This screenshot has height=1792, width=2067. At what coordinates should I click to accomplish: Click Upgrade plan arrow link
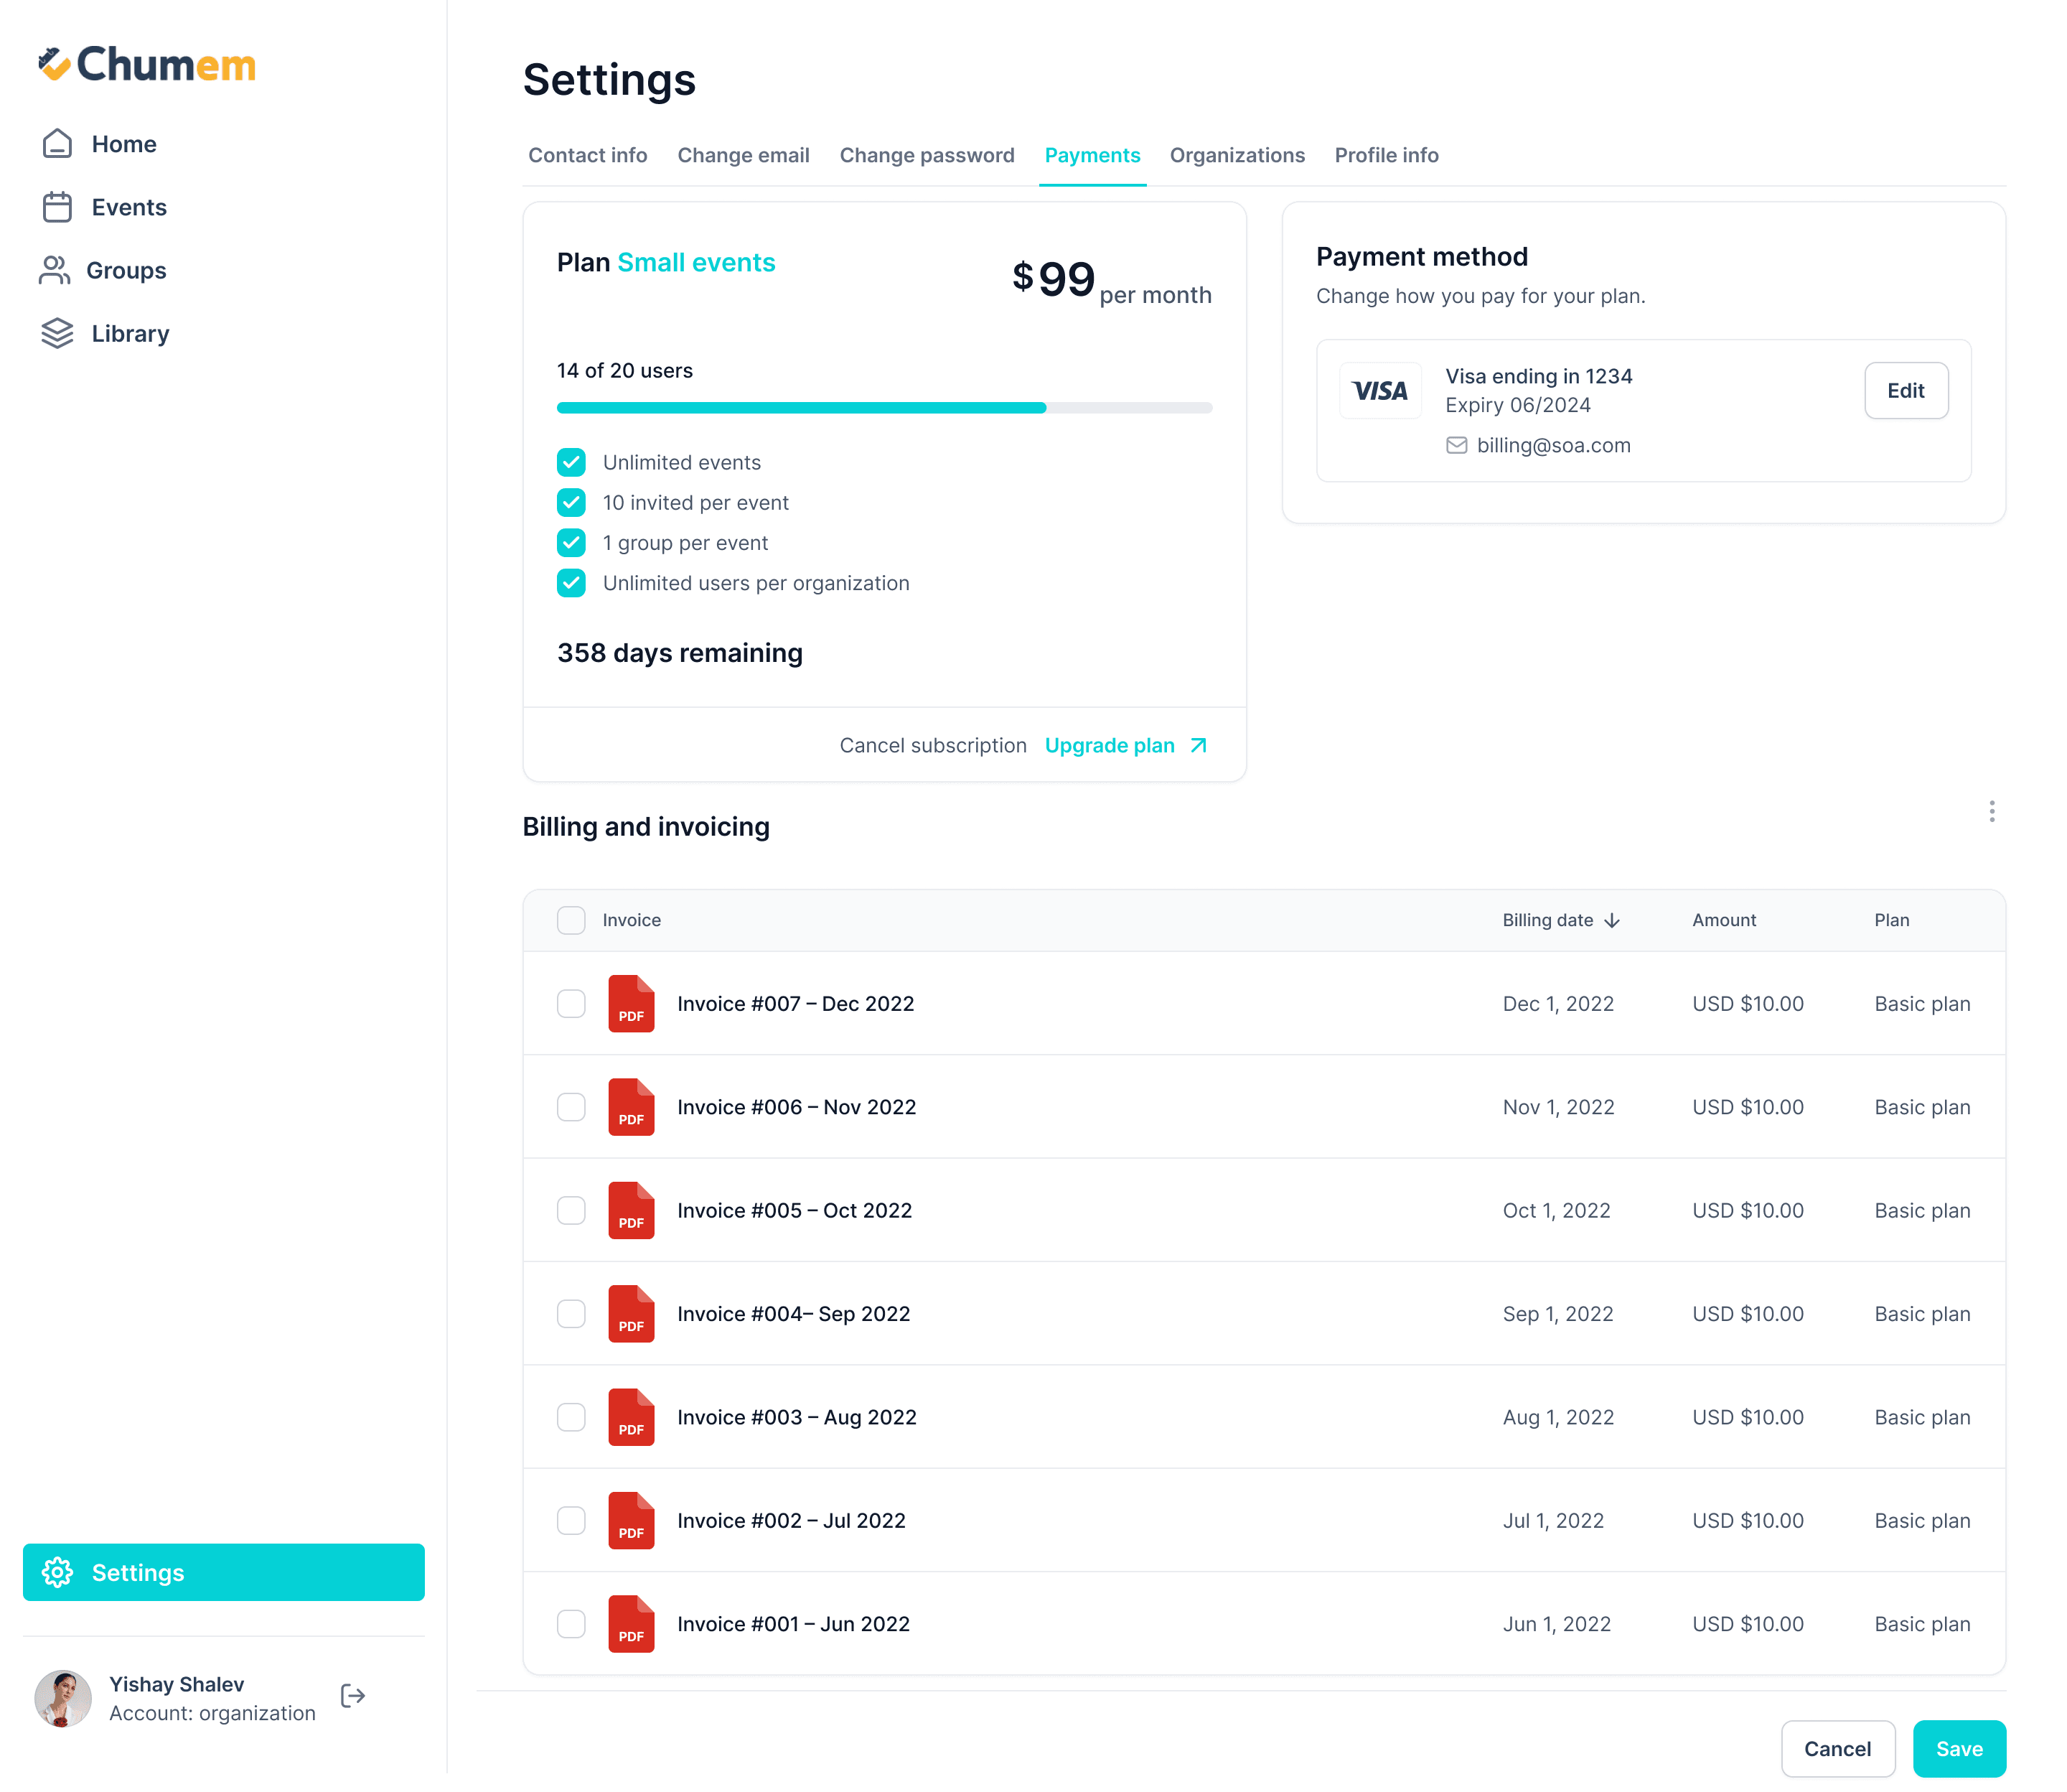point(1199,745)
